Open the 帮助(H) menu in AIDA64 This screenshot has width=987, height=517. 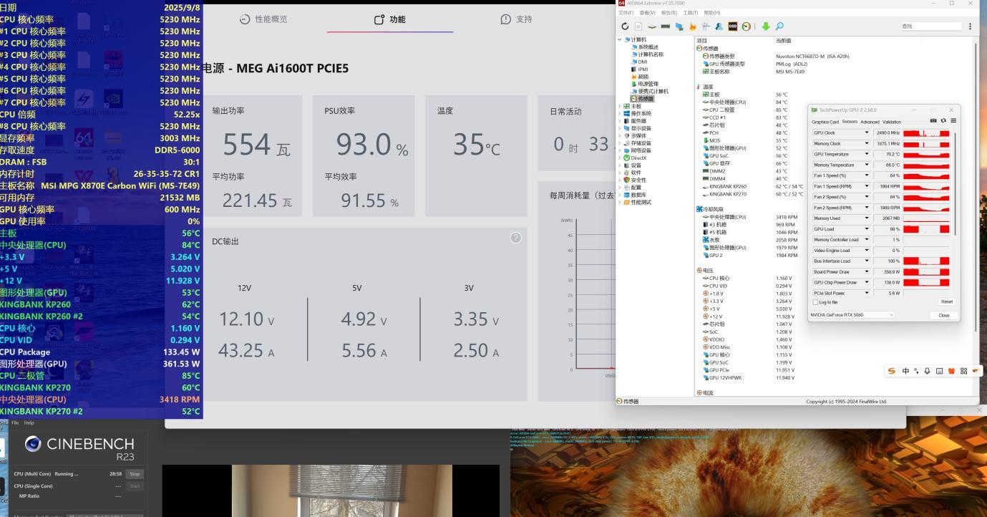coord(712,13)
